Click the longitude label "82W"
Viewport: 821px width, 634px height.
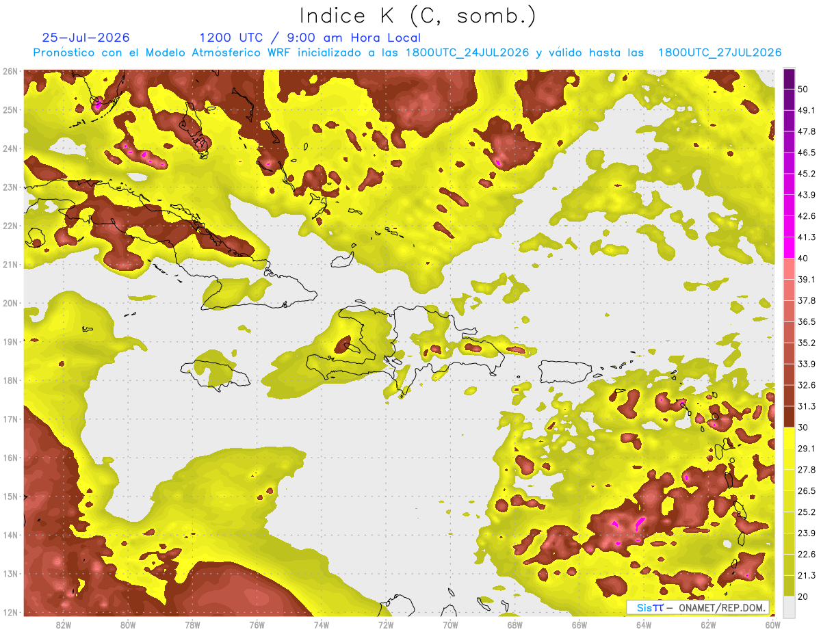click(x=64, y=625)
